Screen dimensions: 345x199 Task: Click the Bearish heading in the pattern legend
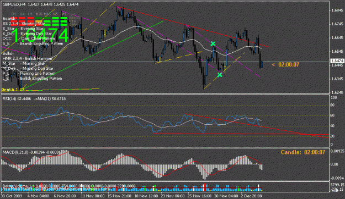point(9,18)
